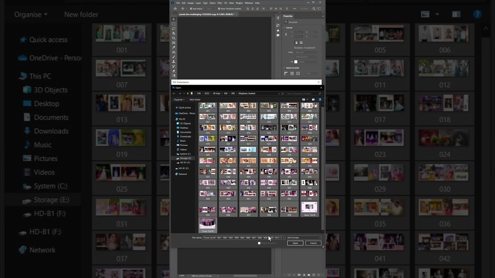Select the Brush tool

pos(174,57)
